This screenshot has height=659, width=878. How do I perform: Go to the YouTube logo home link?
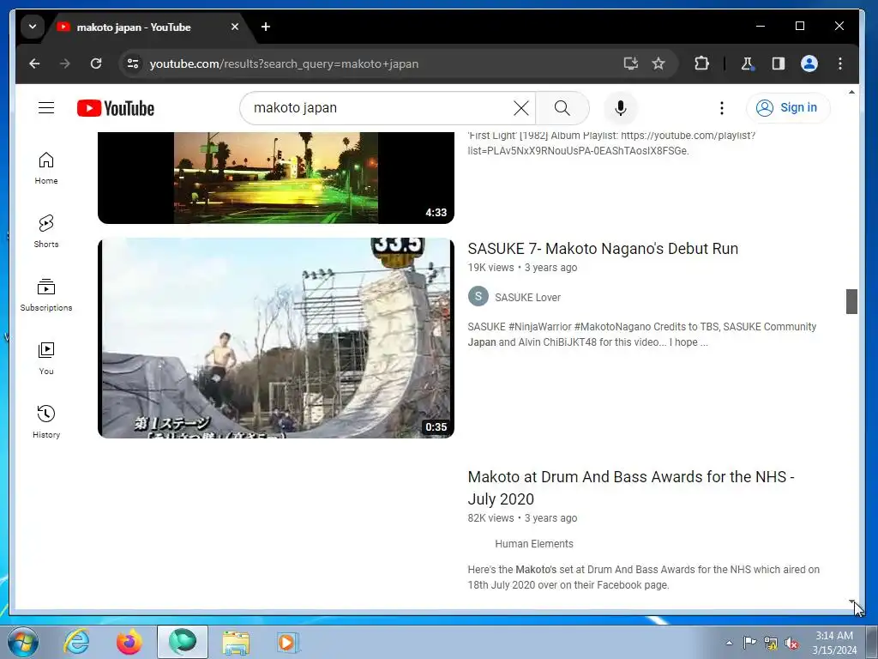click(116, 108)
